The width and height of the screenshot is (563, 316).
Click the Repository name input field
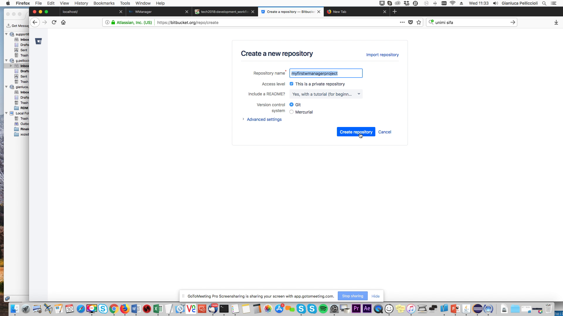pyautogui.click(x=326, y=73)
